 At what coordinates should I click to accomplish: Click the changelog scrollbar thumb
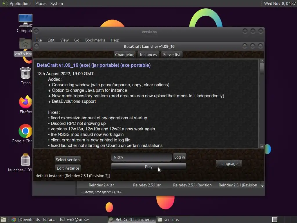coord(262,68)
